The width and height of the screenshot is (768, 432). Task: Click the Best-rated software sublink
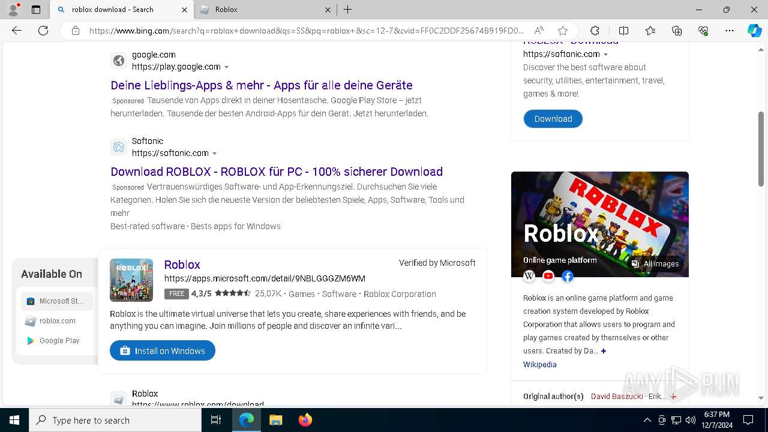click(148, 226)
